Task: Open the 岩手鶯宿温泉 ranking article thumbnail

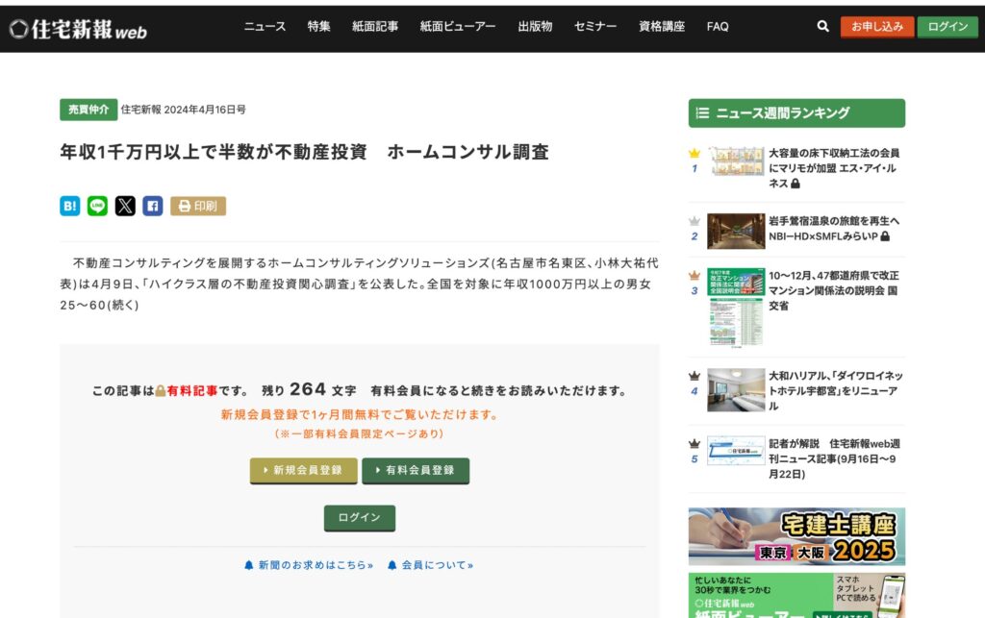Action: click(x=736, y=231)
